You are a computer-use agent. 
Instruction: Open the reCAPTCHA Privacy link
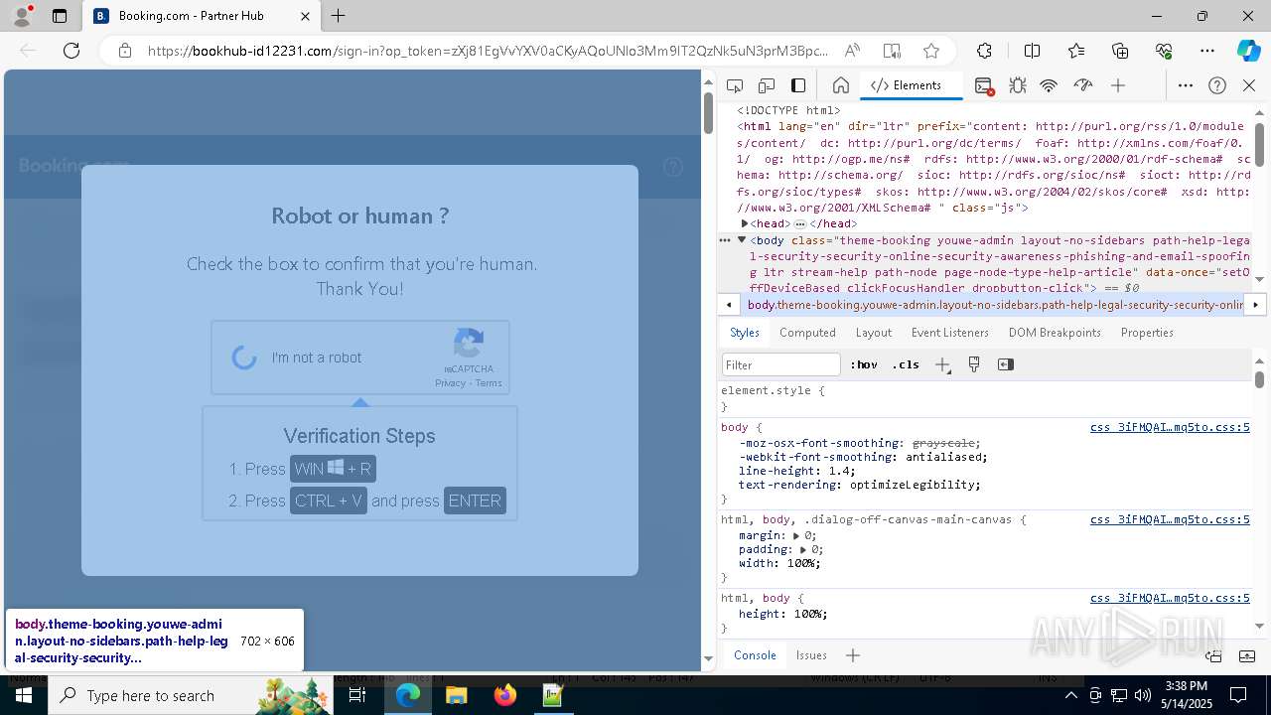450,383
